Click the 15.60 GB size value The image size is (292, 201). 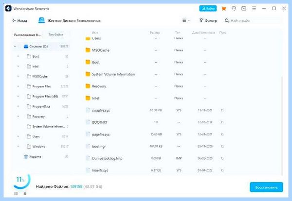[x=156, y=134]
